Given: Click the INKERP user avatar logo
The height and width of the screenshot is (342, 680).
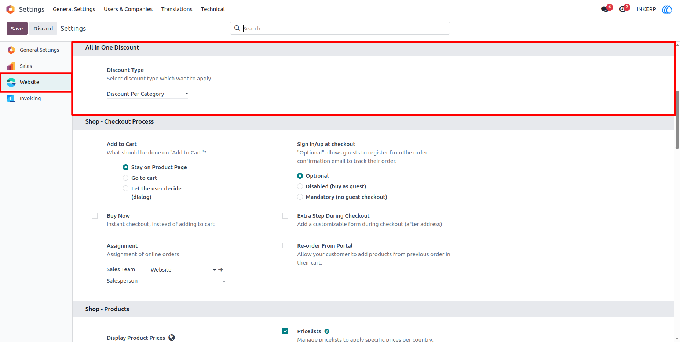Looking at the screenshot, I should point(667,9).
